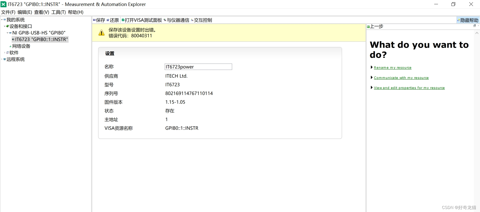
Task: Click the 保存 save toolbar icon
Action: [x=94, y=20]
